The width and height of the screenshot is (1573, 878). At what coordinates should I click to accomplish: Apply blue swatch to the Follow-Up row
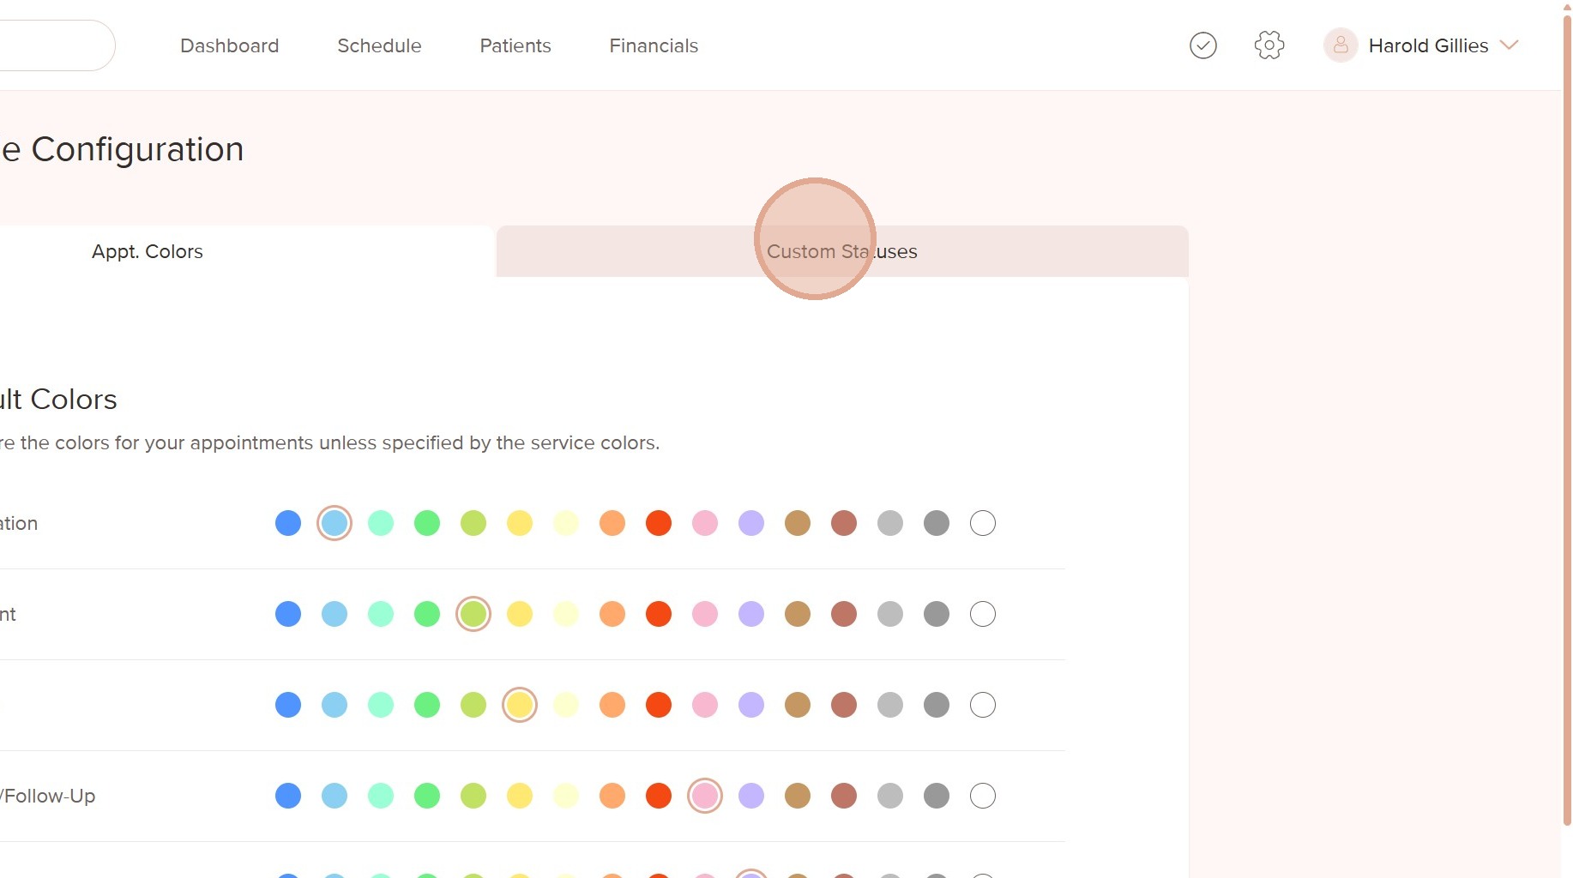[x=288, y=796]
